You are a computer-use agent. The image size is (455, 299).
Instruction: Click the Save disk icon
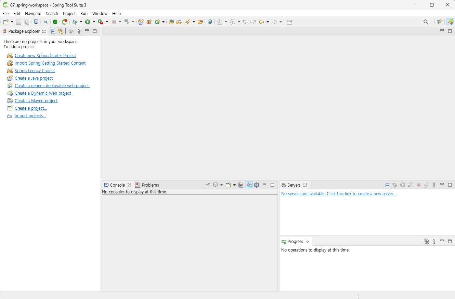(18, 22)
